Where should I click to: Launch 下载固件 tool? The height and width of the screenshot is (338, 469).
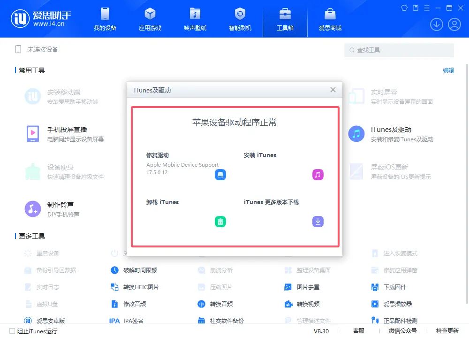tap(389, 287)
